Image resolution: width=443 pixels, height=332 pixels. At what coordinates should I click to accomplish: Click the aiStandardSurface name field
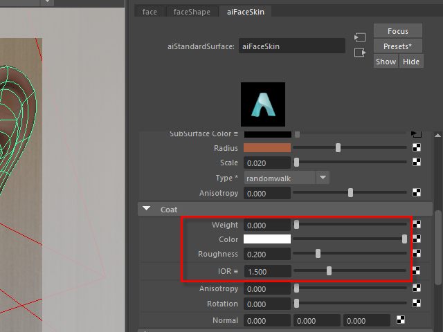click(291, 46)
